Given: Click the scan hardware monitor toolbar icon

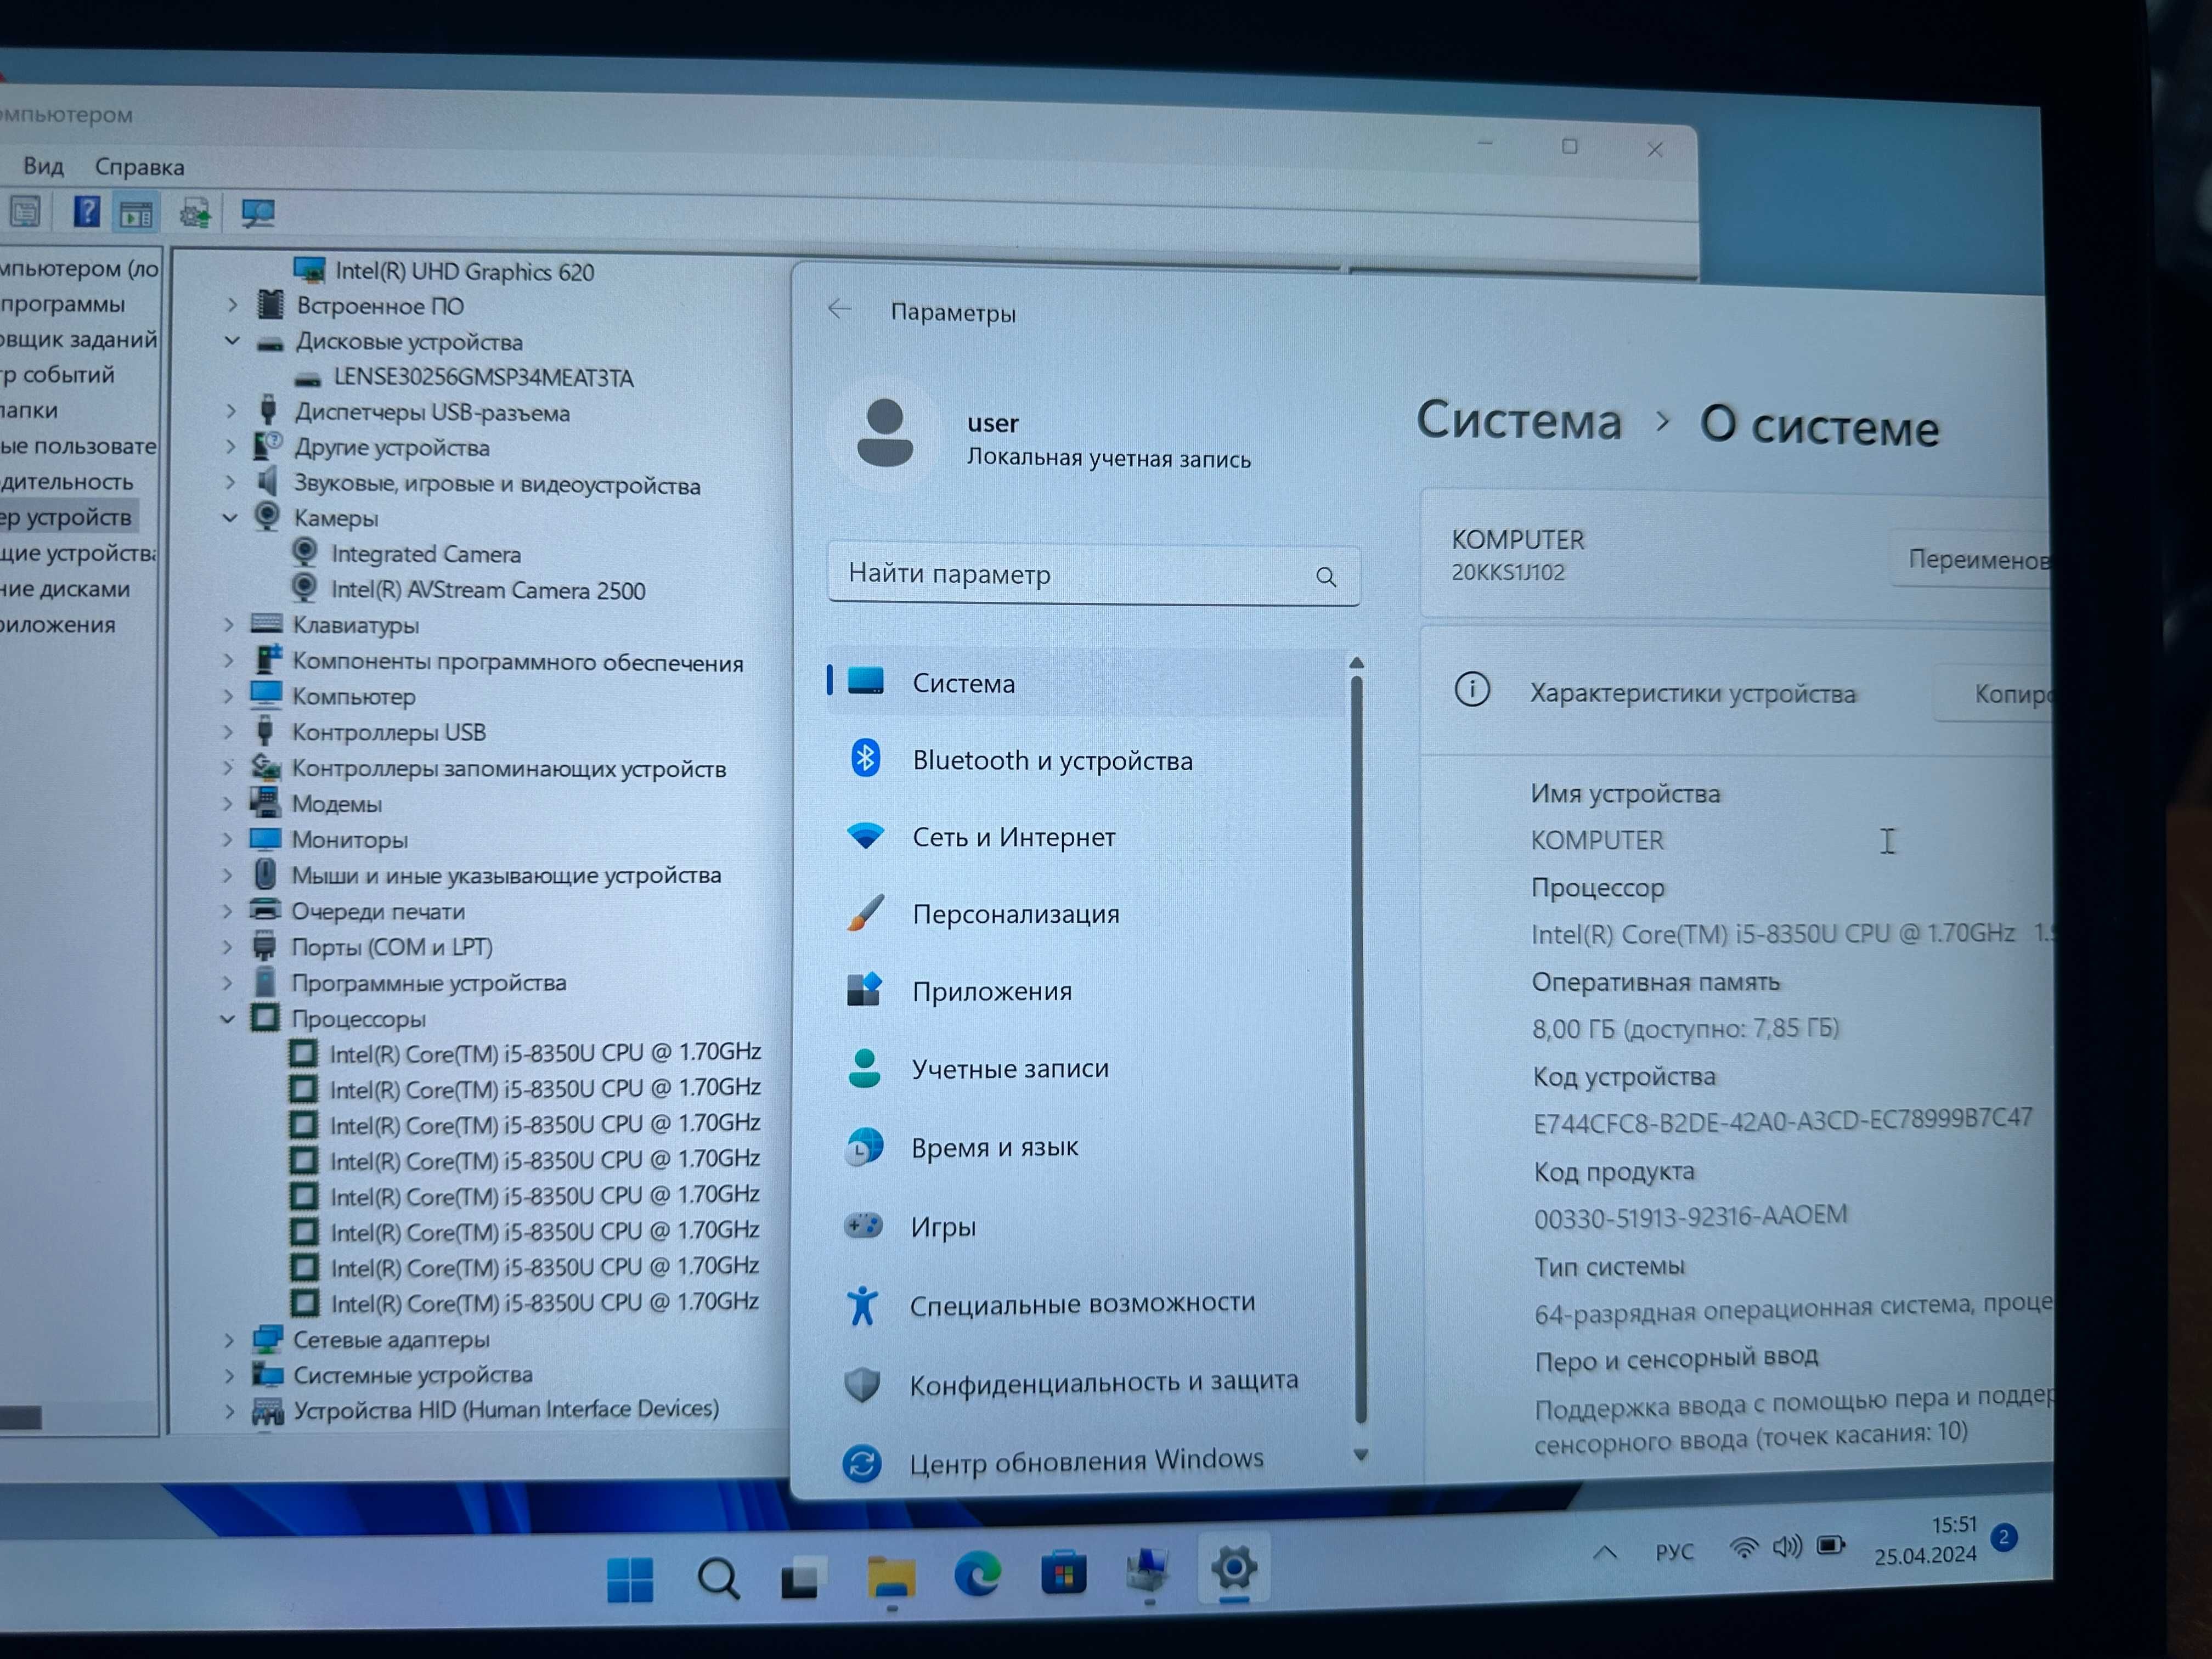Looking at the screenshot, I should click(x=258, y=213).
